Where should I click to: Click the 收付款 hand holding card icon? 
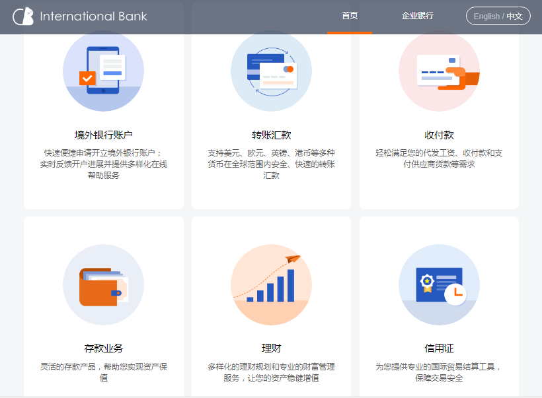pyautogui.click(x=439, y=71)
